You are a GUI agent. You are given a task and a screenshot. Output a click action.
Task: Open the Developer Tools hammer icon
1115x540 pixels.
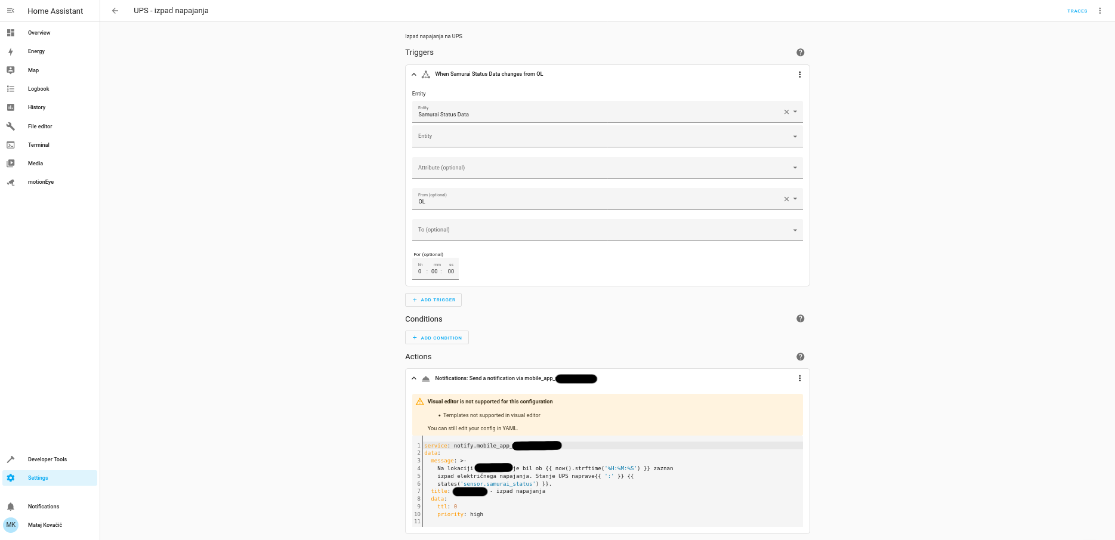(x=11, y=459)
